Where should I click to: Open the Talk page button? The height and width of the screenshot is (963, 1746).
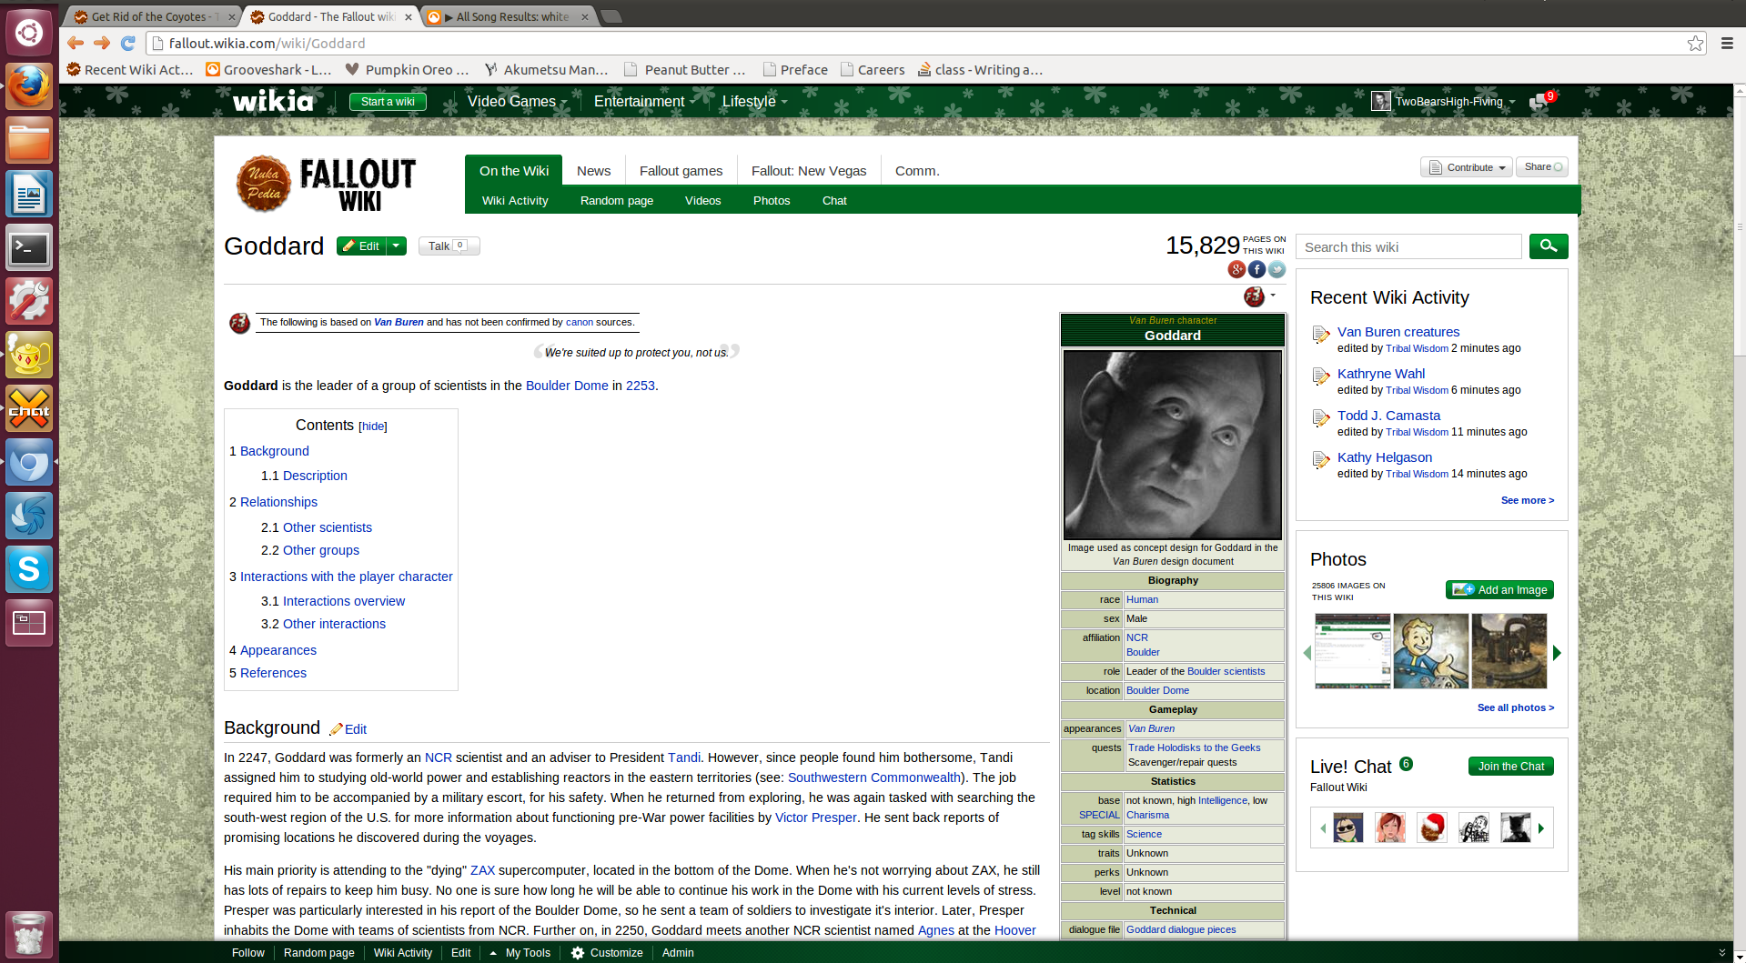[449, 246]
